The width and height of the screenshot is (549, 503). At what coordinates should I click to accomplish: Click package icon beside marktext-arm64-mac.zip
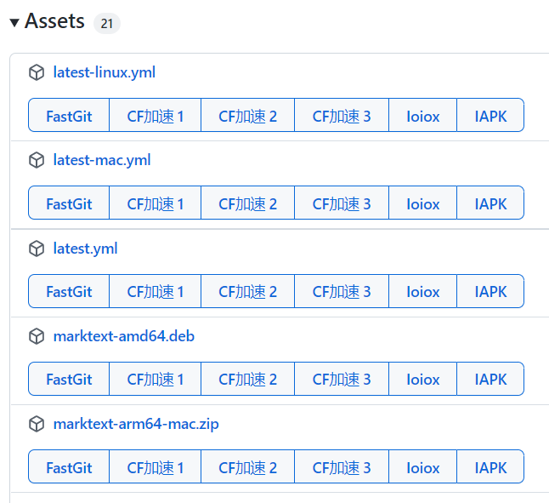click(37, 424)
